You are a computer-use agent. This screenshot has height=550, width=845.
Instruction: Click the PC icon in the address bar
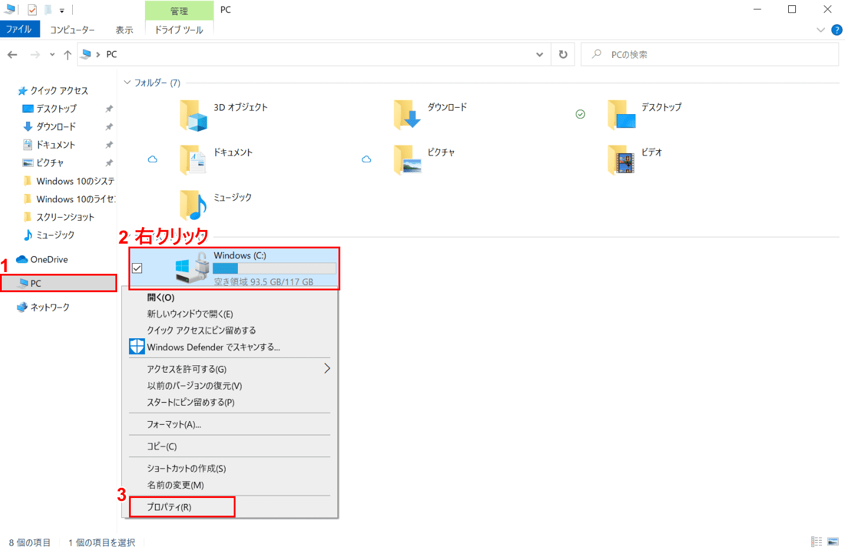[86, 54]
